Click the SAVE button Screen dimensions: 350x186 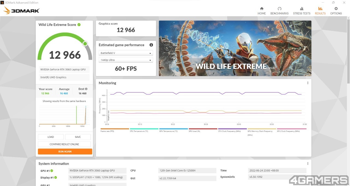tap(78, 137)
